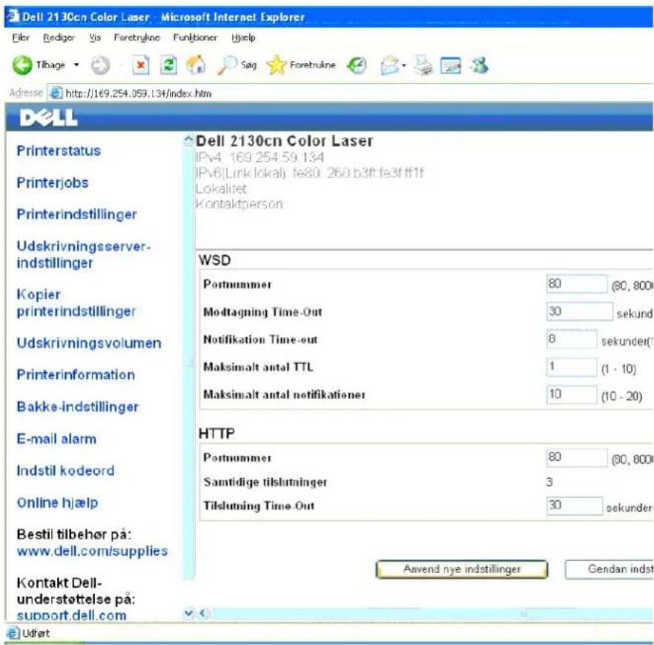
Task: Click the Søg label in toolbar
Action: pyautogui.click(x=248, y=65)
